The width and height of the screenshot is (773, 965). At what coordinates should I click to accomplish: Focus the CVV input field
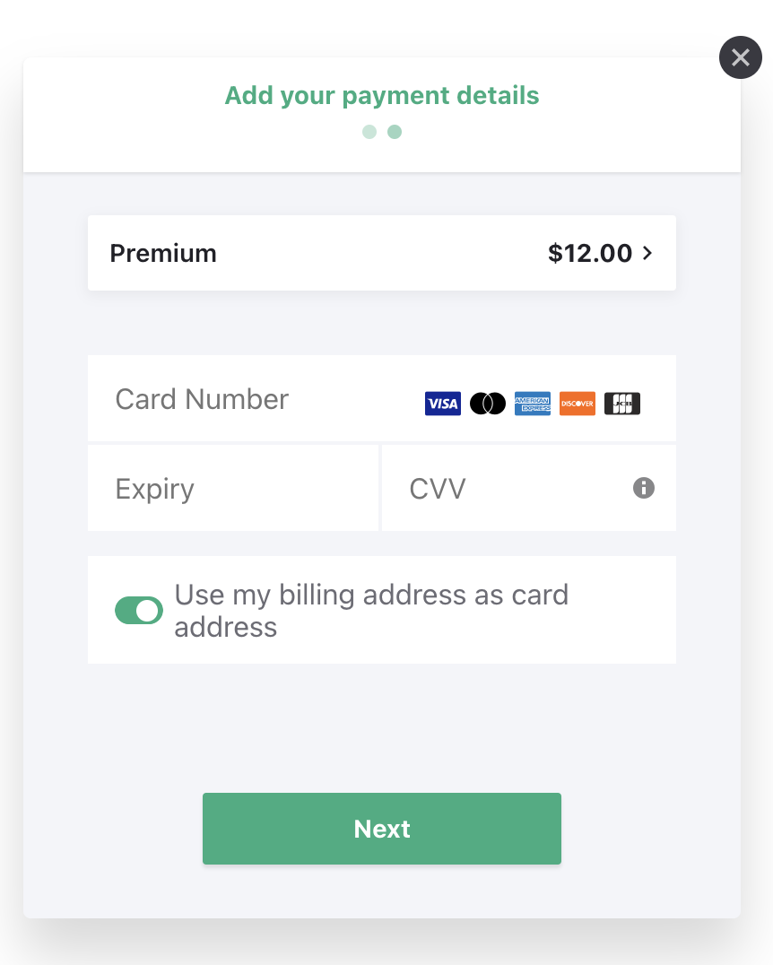click(x=529, y=488)
